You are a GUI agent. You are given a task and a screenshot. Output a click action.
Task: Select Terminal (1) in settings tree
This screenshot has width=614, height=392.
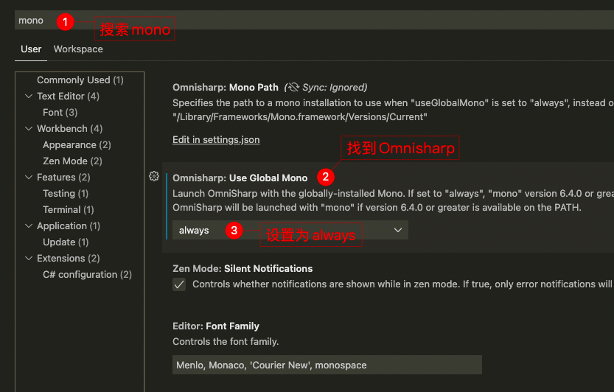point(68,209)
